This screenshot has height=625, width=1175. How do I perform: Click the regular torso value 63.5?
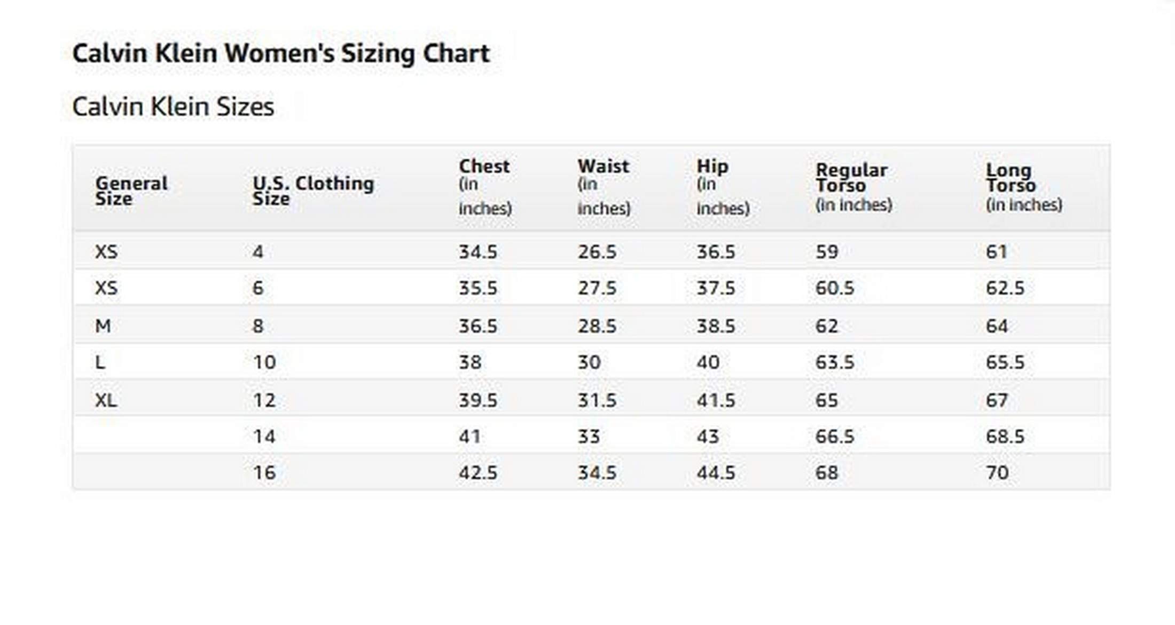point(835,362)
